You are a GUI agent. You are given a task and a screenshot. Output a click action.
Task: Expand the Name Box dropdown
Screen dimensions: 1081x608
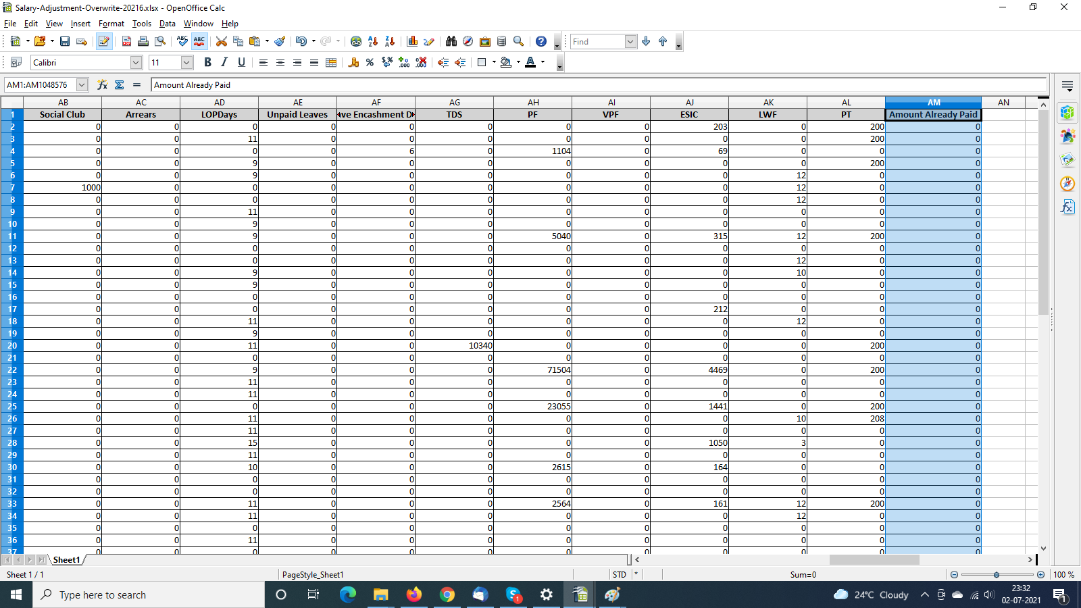pos(82,84)
